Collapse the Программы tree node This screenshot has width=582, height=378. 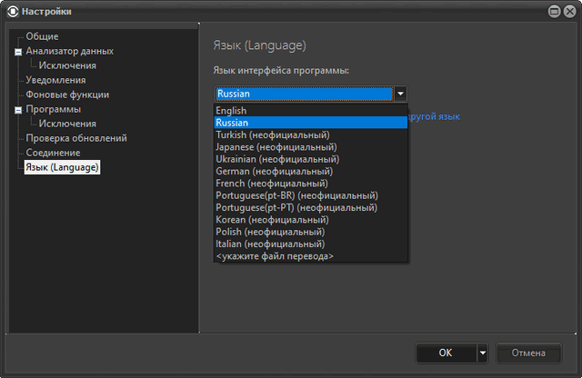click(16, 110)
